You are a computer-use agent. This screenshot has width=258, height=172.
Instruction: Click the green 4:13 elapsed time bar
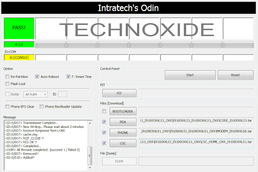click(x=19, y=45)
